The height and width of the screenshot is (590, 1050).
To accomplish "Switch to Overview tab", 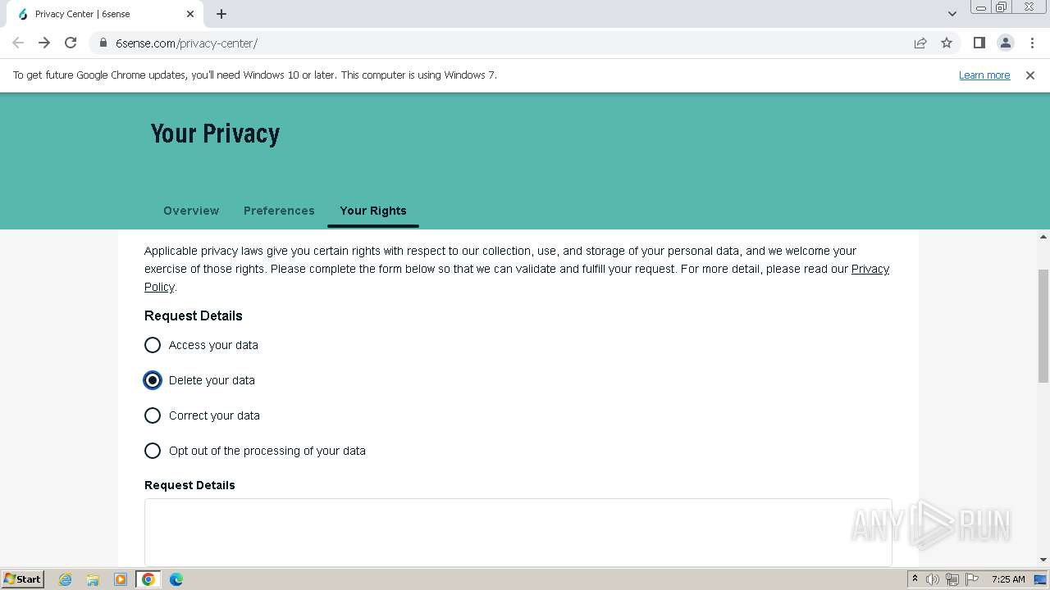I will pyautogui.click(x=191, y=211).
